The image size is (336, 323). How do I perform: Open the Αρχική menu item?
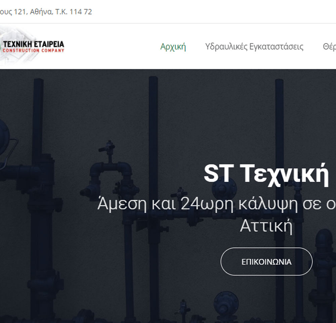(173, 47)
